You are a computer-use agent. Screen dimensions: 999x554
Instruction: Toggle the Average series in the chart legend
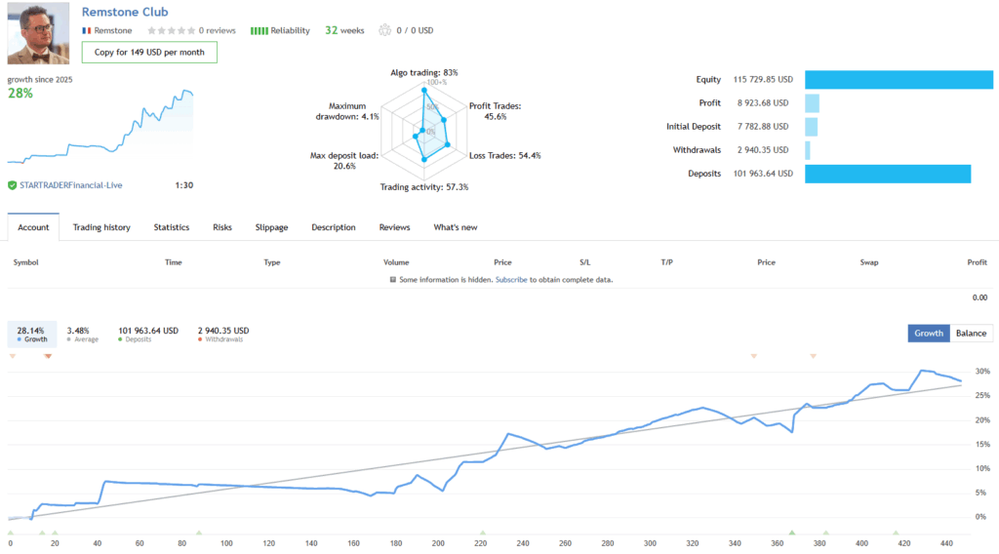(82, 335)
